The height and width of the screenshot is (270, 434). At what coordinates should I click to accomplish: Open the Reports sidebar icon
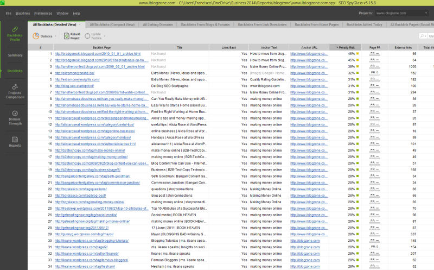click(x=15, y=140)
